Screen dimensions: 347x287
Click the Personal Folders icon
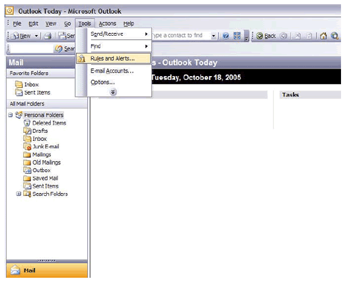click(x=19, y=115)
